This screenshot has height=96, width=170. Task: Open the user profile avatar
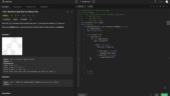coord(167,2)
